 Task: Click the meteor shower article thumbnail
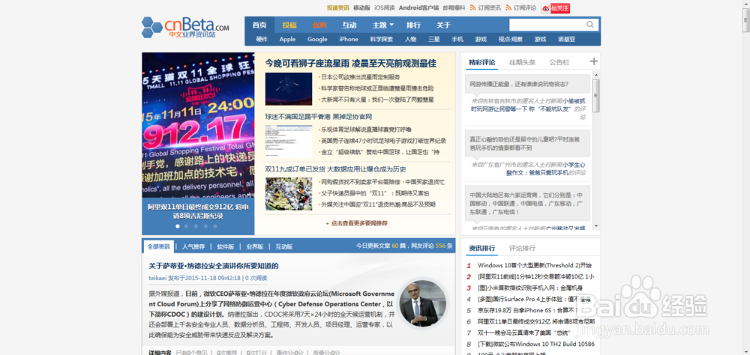(x=289, y=88)
